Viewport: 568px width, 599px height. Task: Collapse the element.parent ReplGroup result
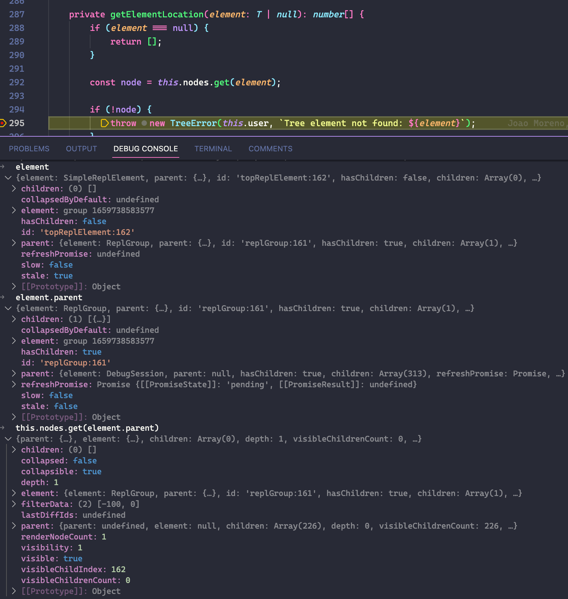(x=8, y=308)
